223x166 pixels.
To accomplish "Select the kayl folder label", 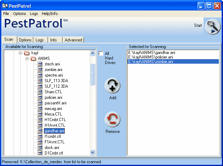I will (x=35, y=53).
